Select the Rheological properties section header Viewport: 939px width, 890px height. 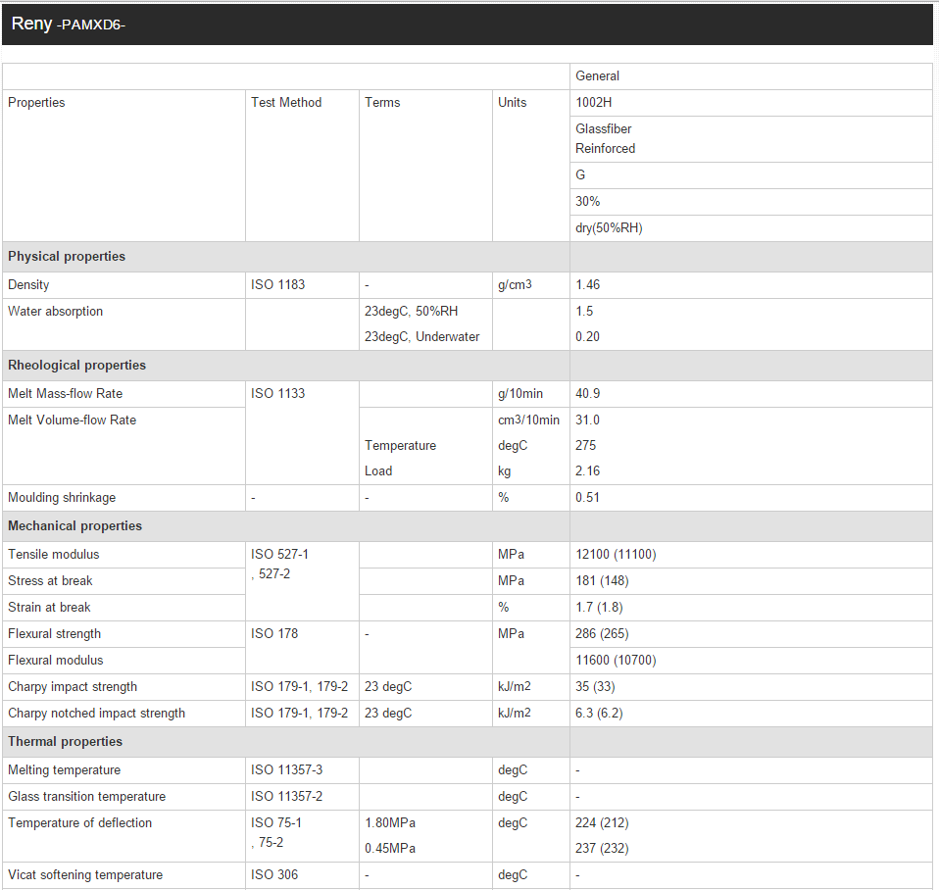click(76, 366)
